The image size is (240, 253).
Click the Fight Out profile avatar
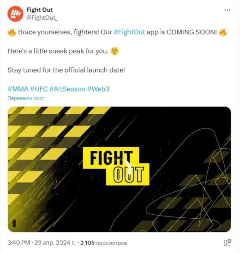tap(15, 14)
